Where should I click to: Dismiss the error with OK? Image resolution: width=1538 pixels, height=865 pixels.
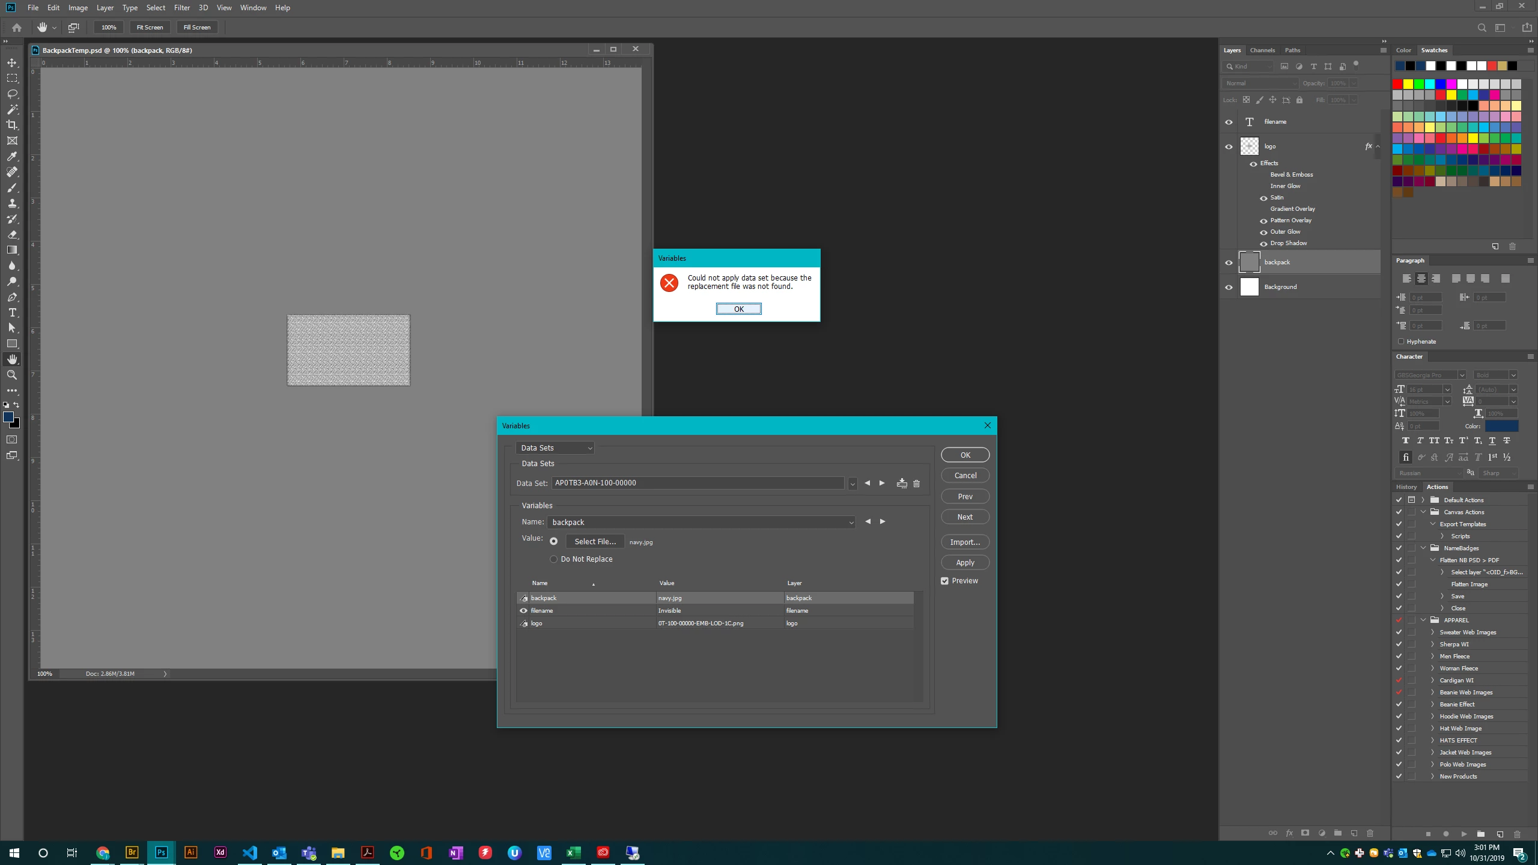[x=738, y=309]
